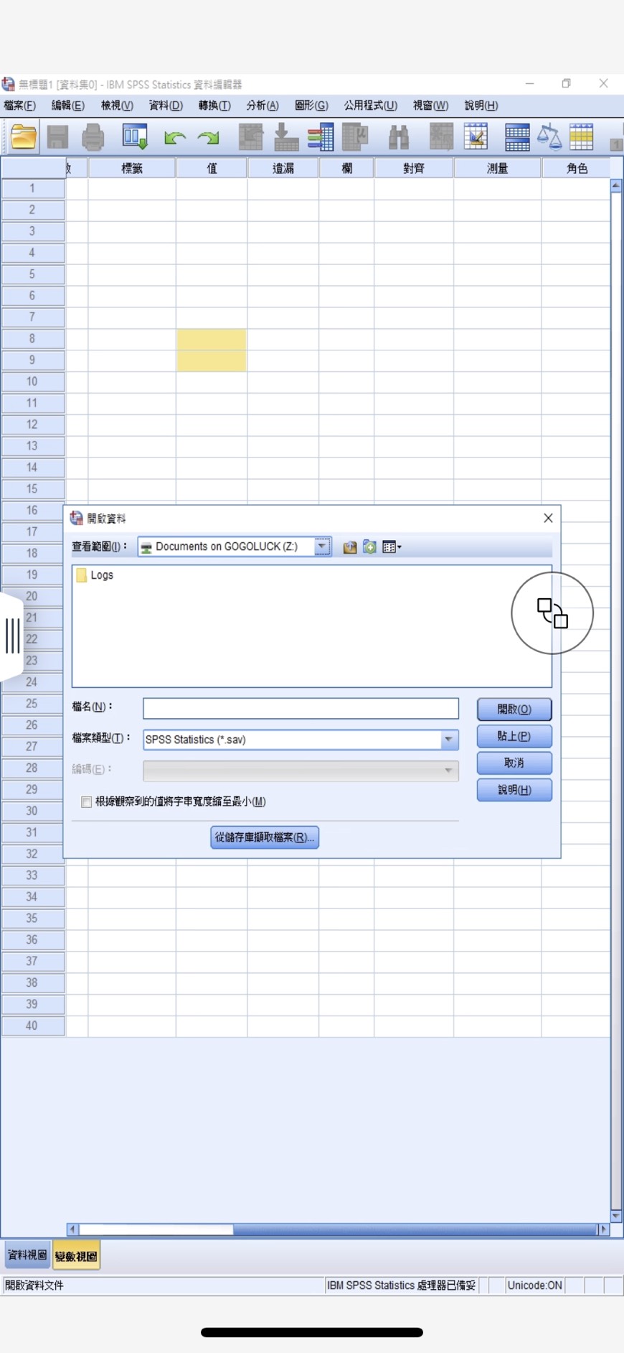Open the Variables info icon
Viewport: 624px width, 1353px height.
click(x=321, y=136)
